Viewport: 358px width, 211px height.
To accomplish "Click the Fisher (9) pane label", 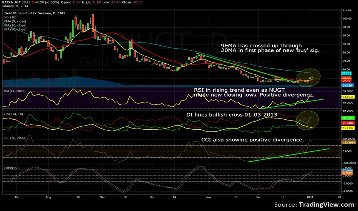I will 12,168.
